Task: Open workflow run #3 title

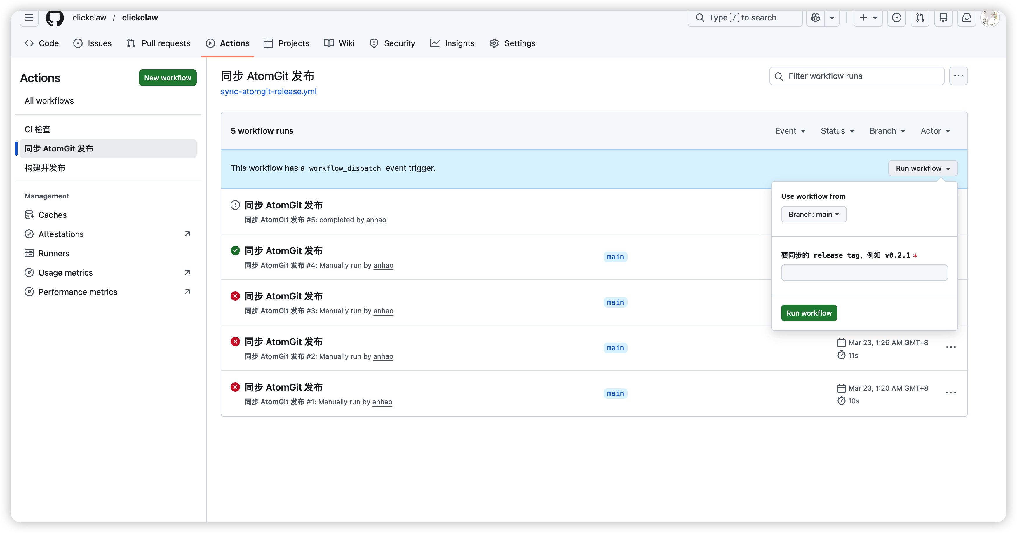Action: point(283,297)
